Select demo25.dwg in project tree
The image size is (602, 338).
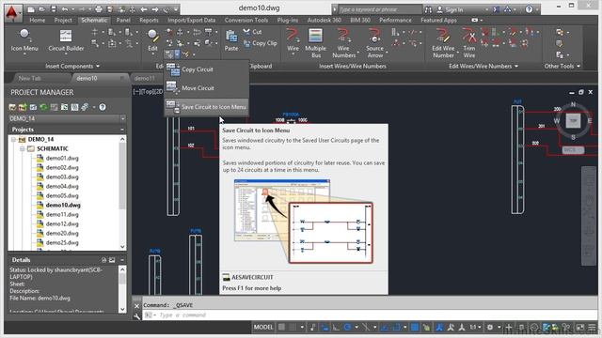[62, 243]
